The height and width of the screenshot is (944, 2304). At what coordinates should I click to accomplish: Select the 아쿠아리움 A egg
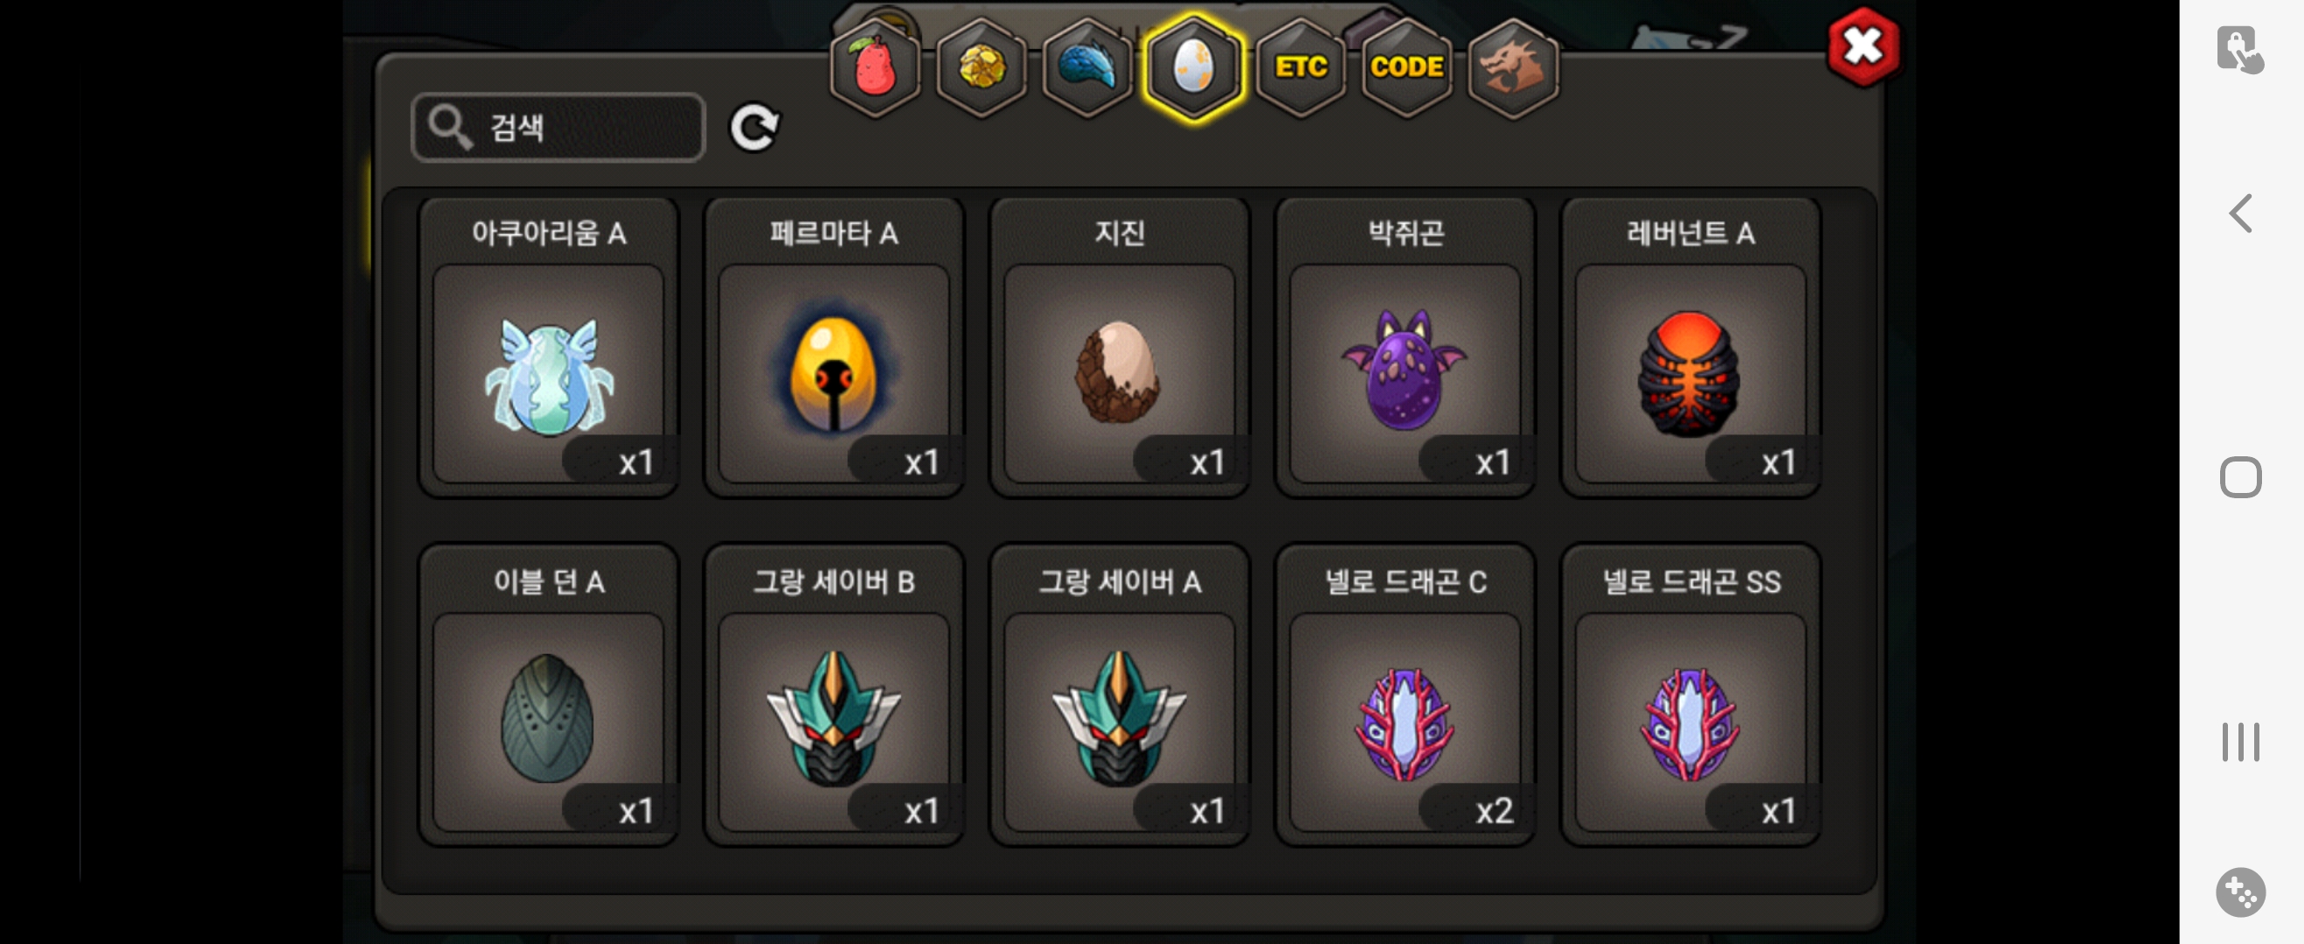point(548,347)
